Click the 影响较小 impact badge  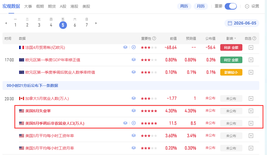click(231, 72)
